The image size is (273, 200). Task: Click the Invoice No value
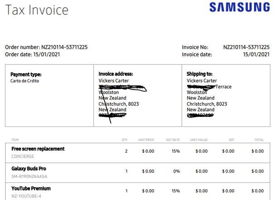(246, 47)
